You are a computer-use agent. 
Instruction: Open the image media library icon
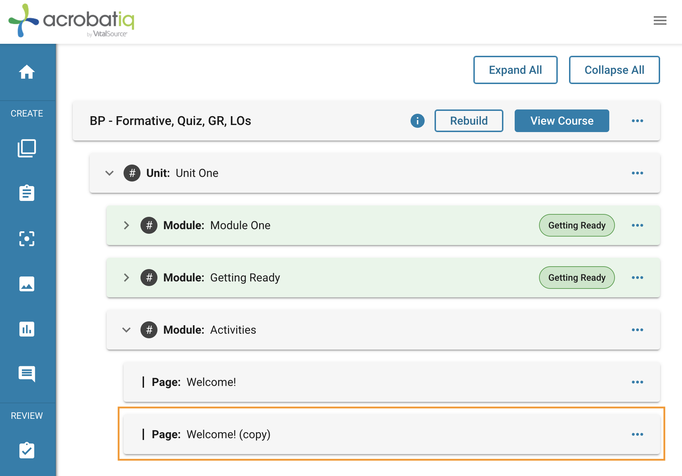[27, 284]
